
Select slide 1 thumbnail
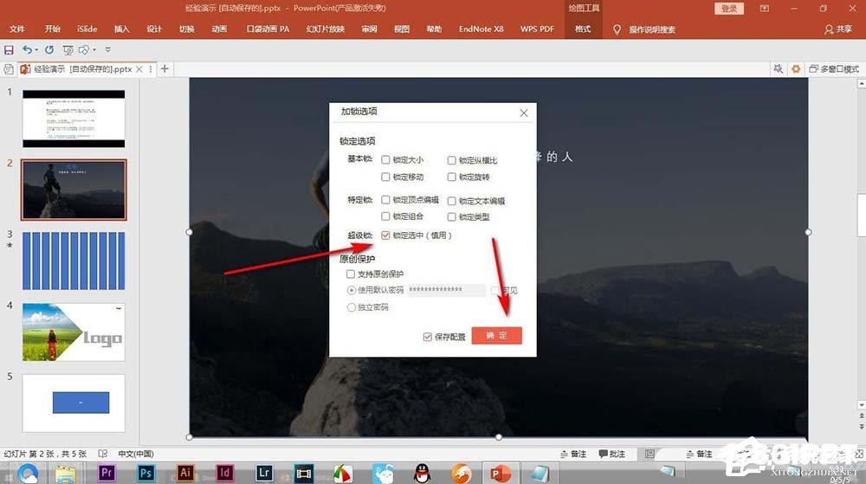pos(74,119)
